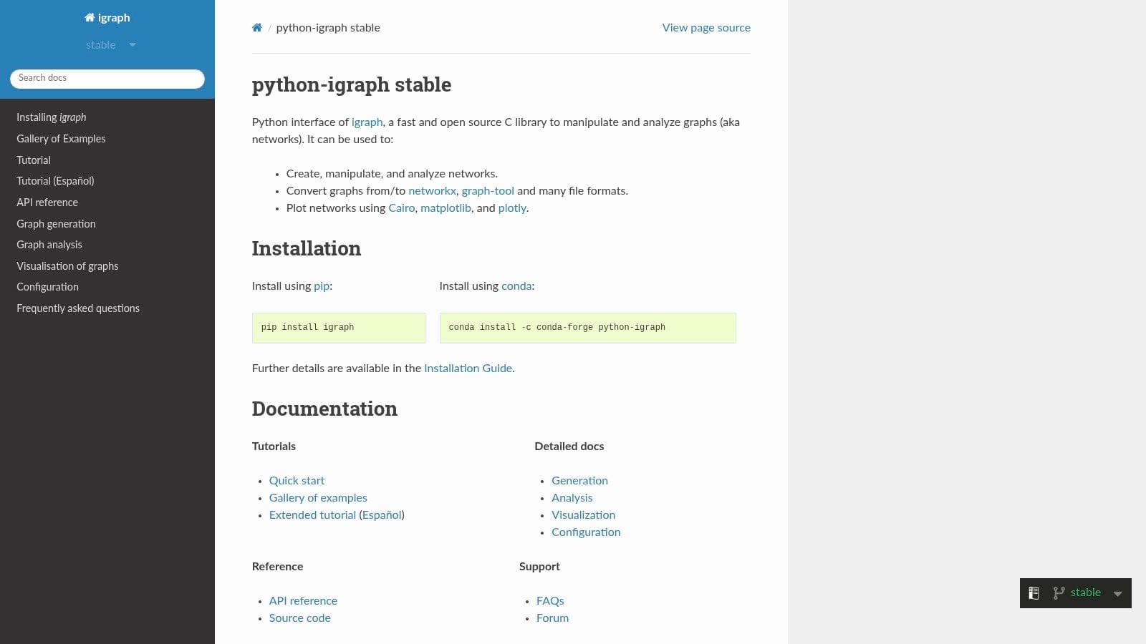Image resolution: width=1146 pixels, height=644 pixels.
Task: Click the pip link under Installation
Action: 322,286
